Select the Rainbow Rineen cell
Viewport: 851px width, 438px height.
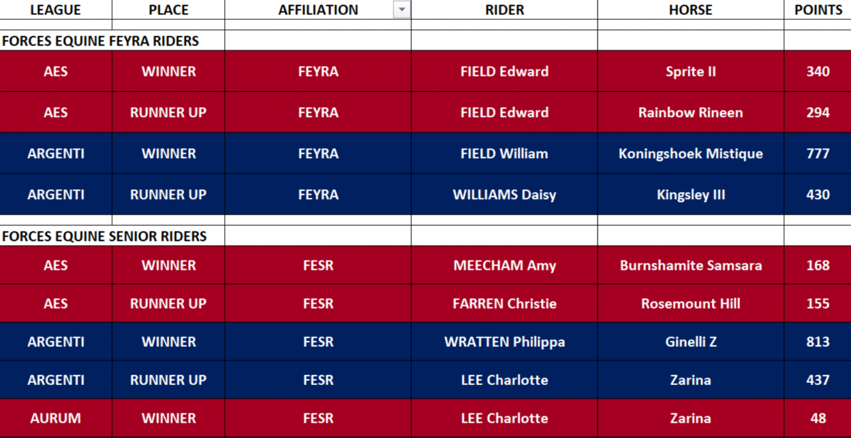[x=691, y=112]
